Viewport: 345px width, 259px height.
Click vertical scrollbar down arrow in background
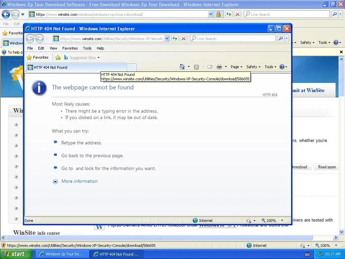341,232
